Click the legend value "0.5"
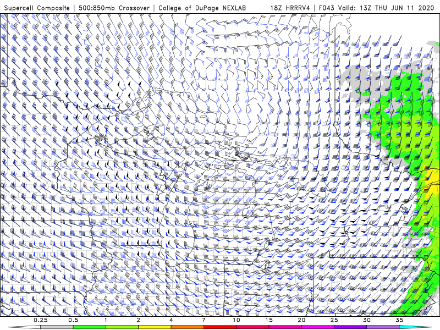This screenshot has height=330, width=440. click(x=73, y=320)
